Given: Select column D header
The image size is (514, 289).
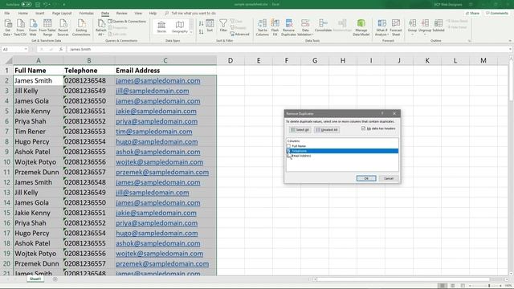Looking at the screenshot, I should (230, 61).
